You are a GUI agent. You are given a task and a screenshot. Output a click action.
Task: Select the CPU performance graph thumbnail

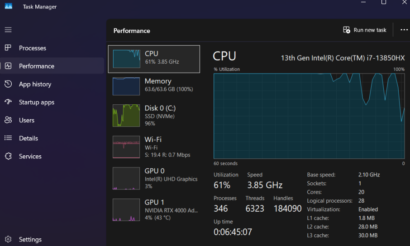(126, 59)
